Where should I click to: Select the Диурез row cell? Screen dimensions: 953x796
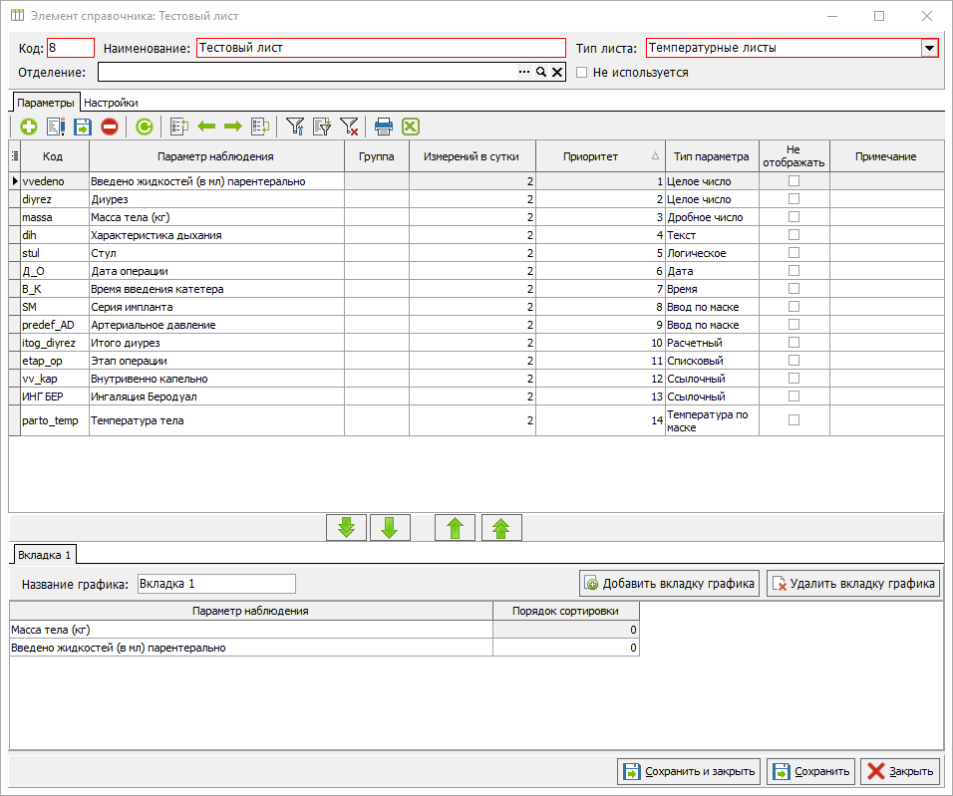(216, 199)
